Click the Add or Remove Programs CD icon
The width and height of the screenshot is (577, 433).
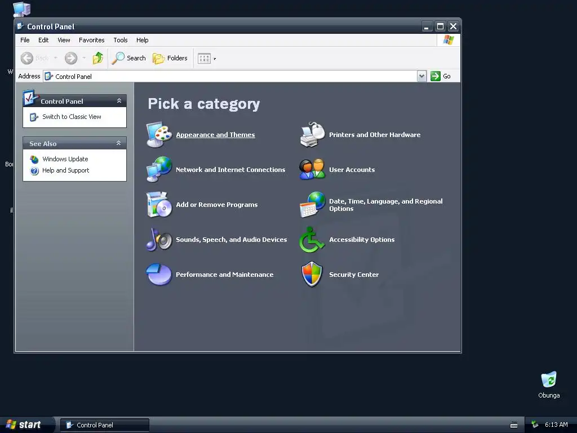pyautogui.click(x=159, y=204)
